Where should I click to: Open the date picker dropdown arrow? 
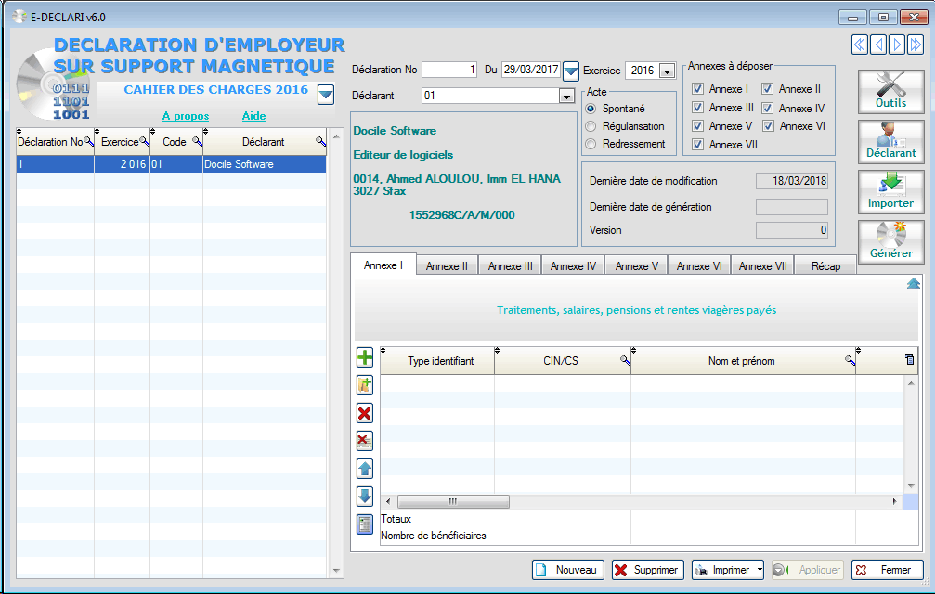pyautogui.click(x=571, y=71)
